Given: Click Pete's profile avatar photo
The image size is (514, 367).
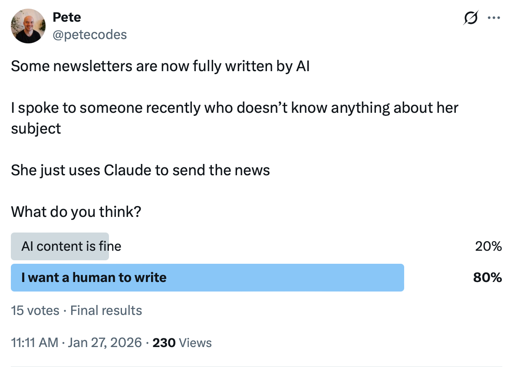Looking at the screenshot, I should tap(28, 26).
